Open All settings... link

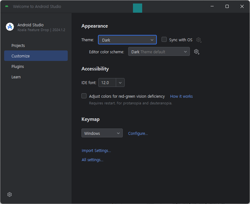point(93,160)
